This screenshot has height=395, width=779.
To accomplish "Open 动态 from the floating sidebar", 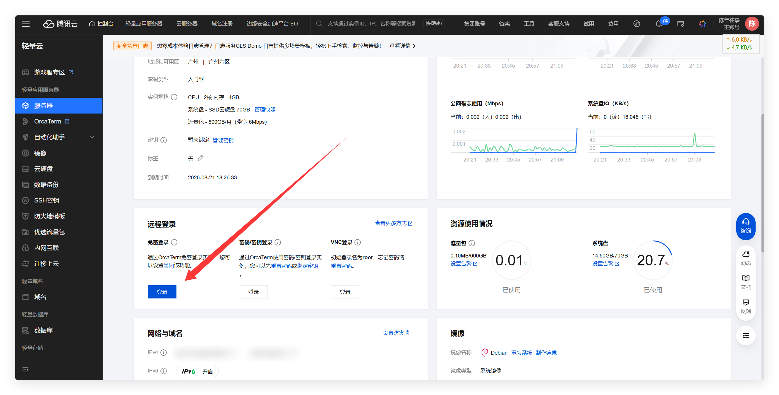I will [745, 259].
